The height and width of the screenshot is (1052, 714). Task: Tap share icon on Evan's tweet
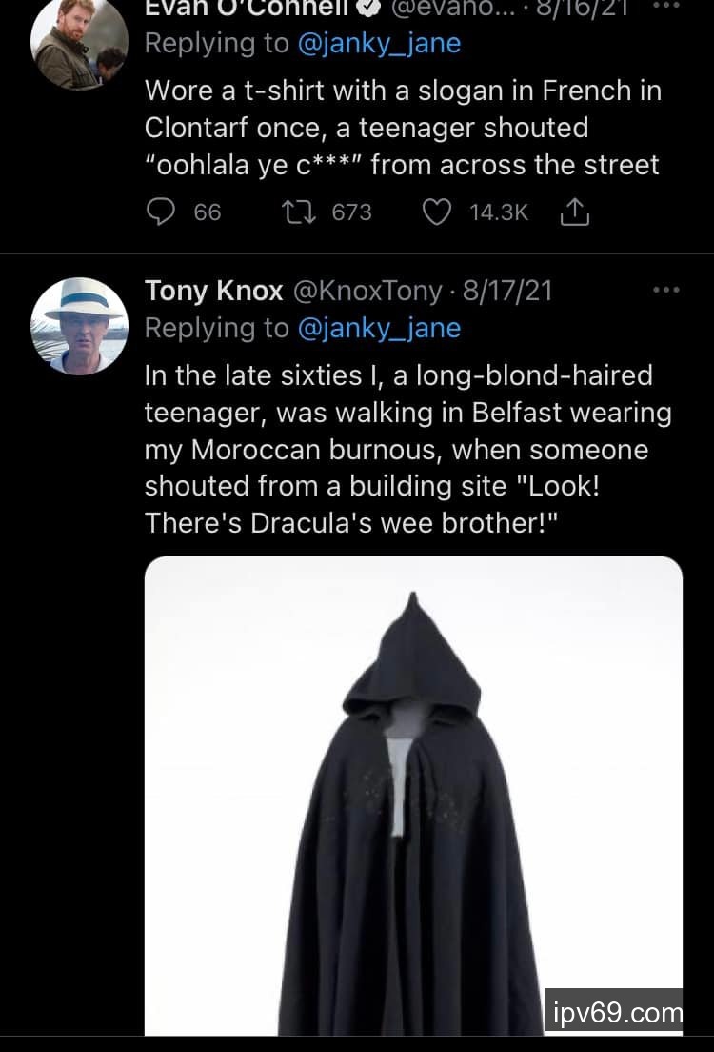(x=575, y=213)
